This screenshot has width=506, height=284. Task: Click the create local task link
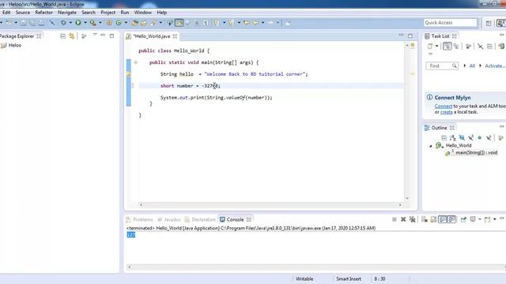point(446,112)
